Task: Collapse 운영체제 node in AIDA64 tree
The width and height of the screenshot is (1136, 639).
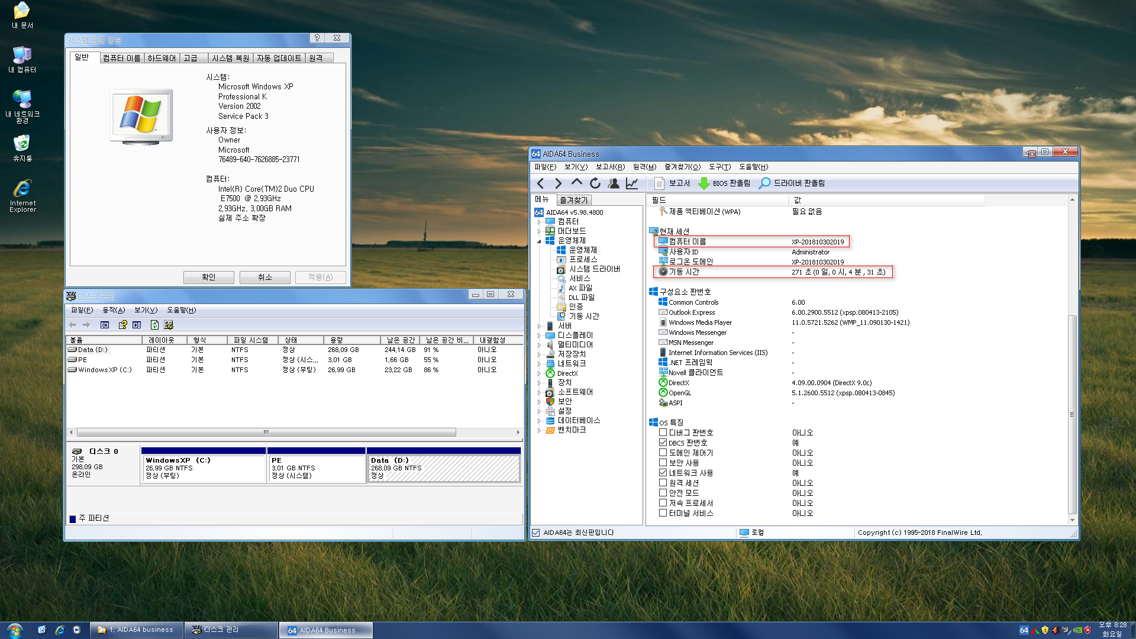Action: tap(539, 241)
